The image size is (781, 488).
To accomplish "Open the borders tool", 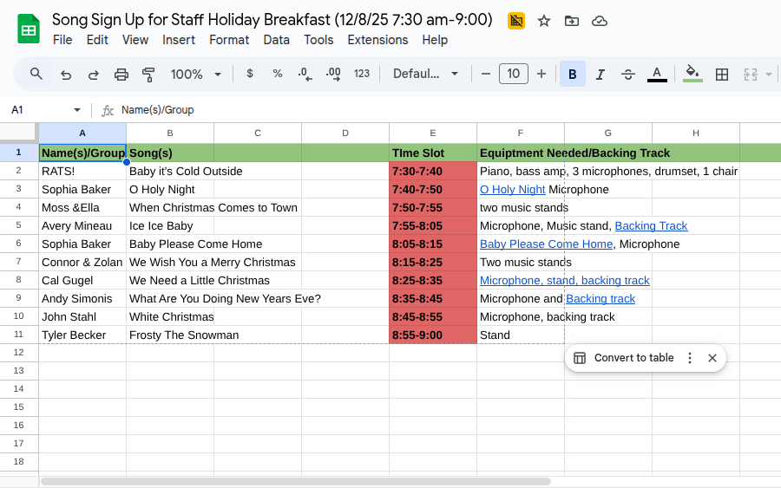I will point(721,75).
